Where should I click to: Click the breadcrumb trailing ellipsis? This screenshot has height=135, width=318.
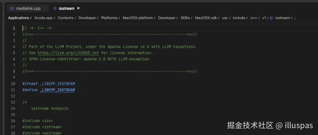click(295, 18)
